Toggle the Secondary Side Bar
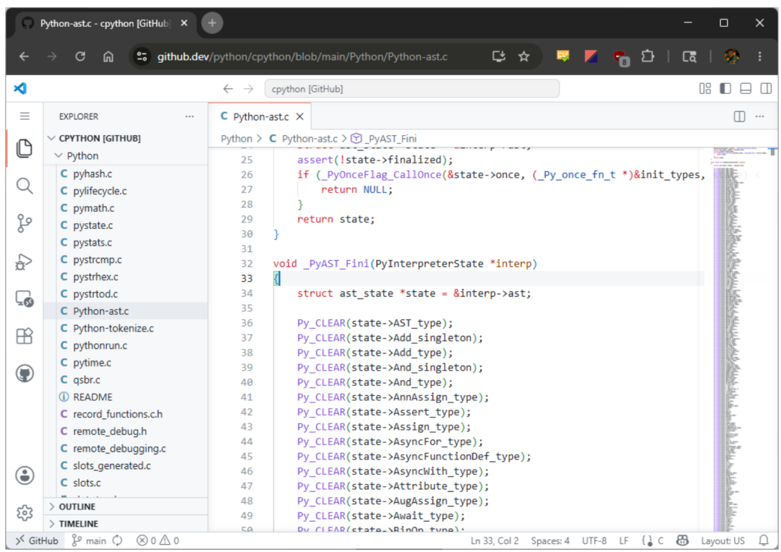This screenshot has width=781, height=552. pos(766,89)
